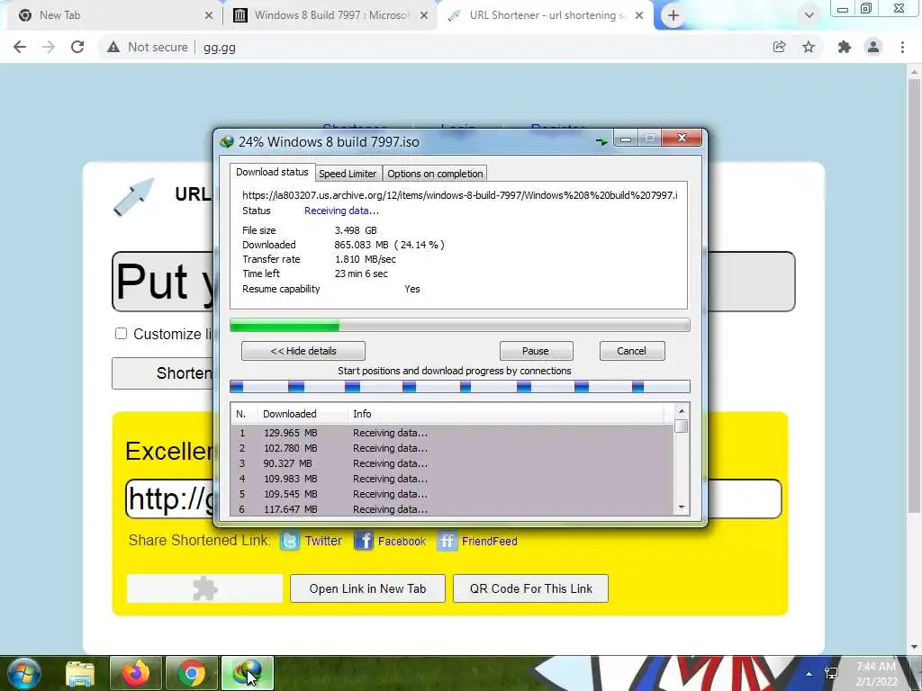Viewport: 922px width, 691px height.
Task: Click the Facebook f icon
Action: pyautogui.click(x=364, y=541)
